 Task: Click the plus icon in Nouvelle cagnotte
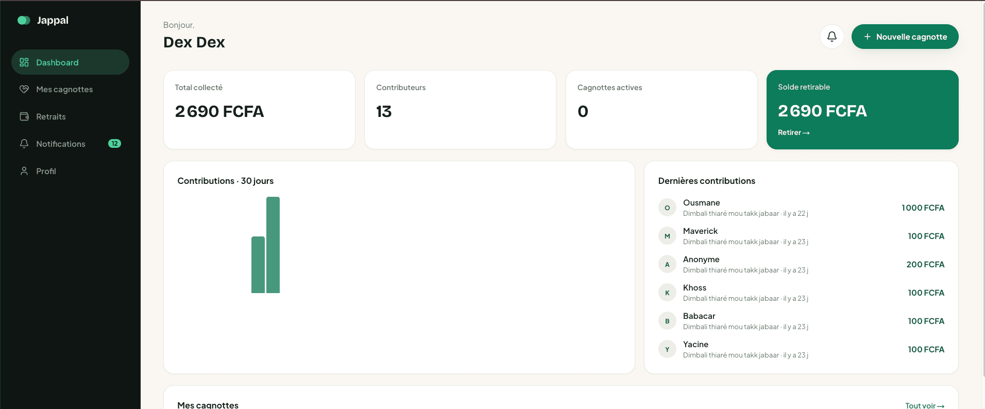[x=868, y=37]
